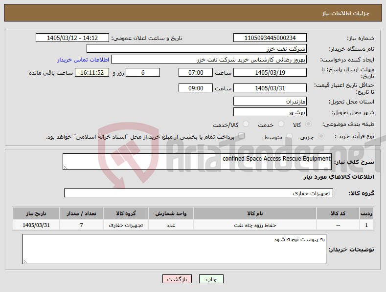Click the request creator name field
Screen dimensions: 386x292
tap(209, 60)
